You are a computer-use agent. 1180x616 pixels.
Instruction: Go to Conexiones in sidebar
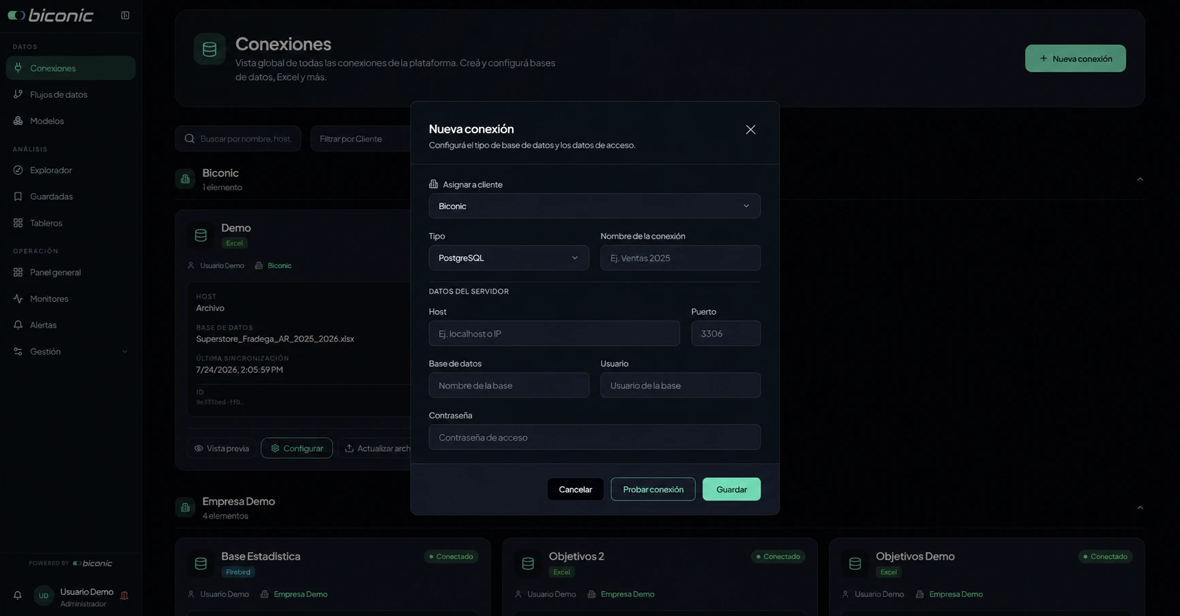tap(70, 68)
